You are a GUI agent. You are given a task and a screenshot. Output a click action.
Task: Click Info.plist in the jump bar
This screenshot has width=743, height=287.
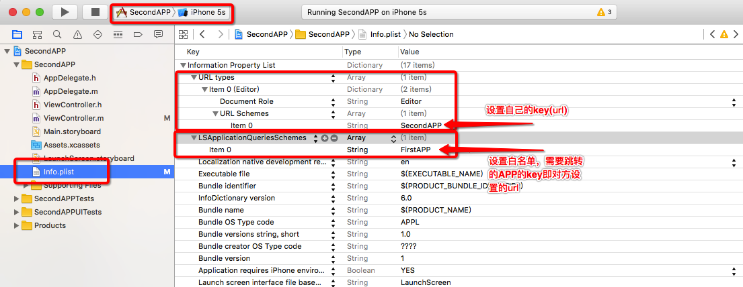[380, 34]
